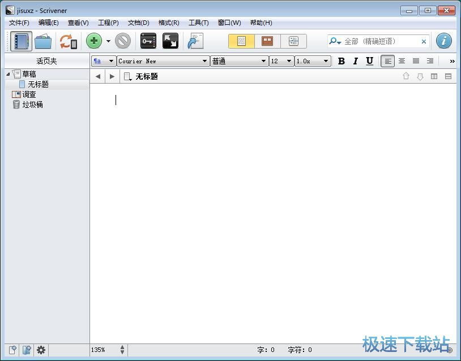Screen dimensions: 461x361
Task: Toggle bold formatting
Action: click(x=342, y=61)
